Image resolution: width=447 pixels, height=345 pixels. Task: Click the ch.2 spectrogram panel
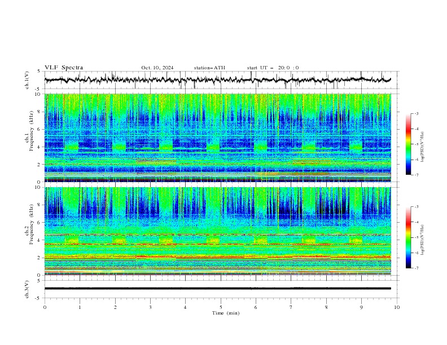coord(217,231)
